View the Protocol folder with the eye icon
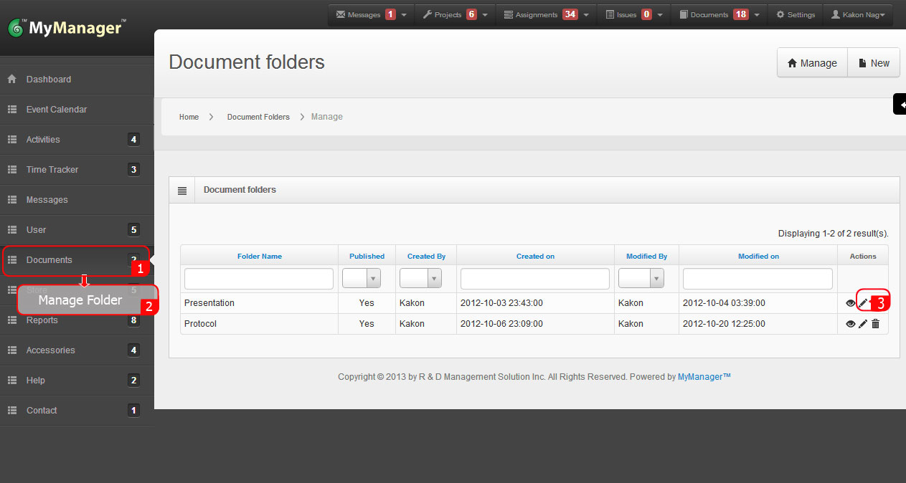906x483 pixels. click(850, 324)
